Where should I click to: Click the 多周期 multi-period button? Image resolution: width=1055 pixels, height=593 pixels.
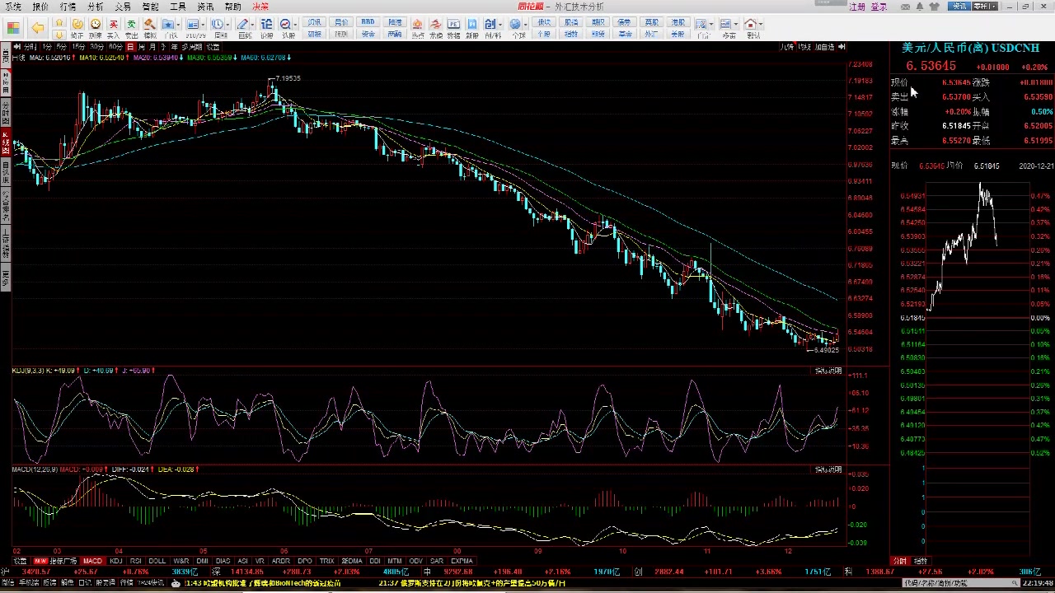(x=191, y=47)
